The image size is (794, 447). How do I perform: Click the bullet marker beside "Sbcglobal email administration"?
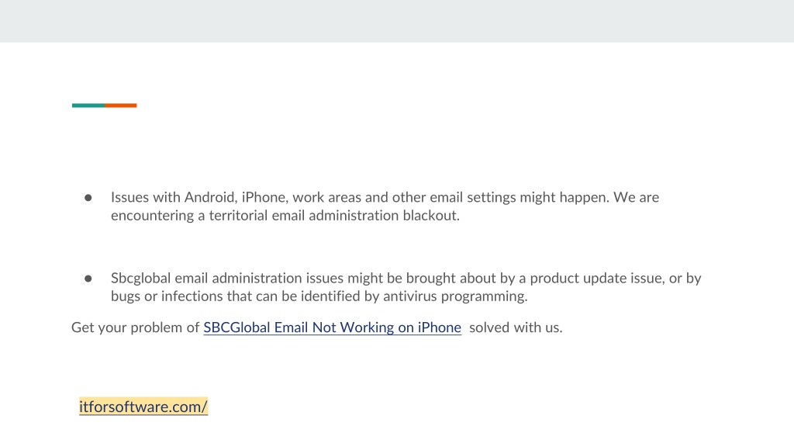click(x=88, y=279)
